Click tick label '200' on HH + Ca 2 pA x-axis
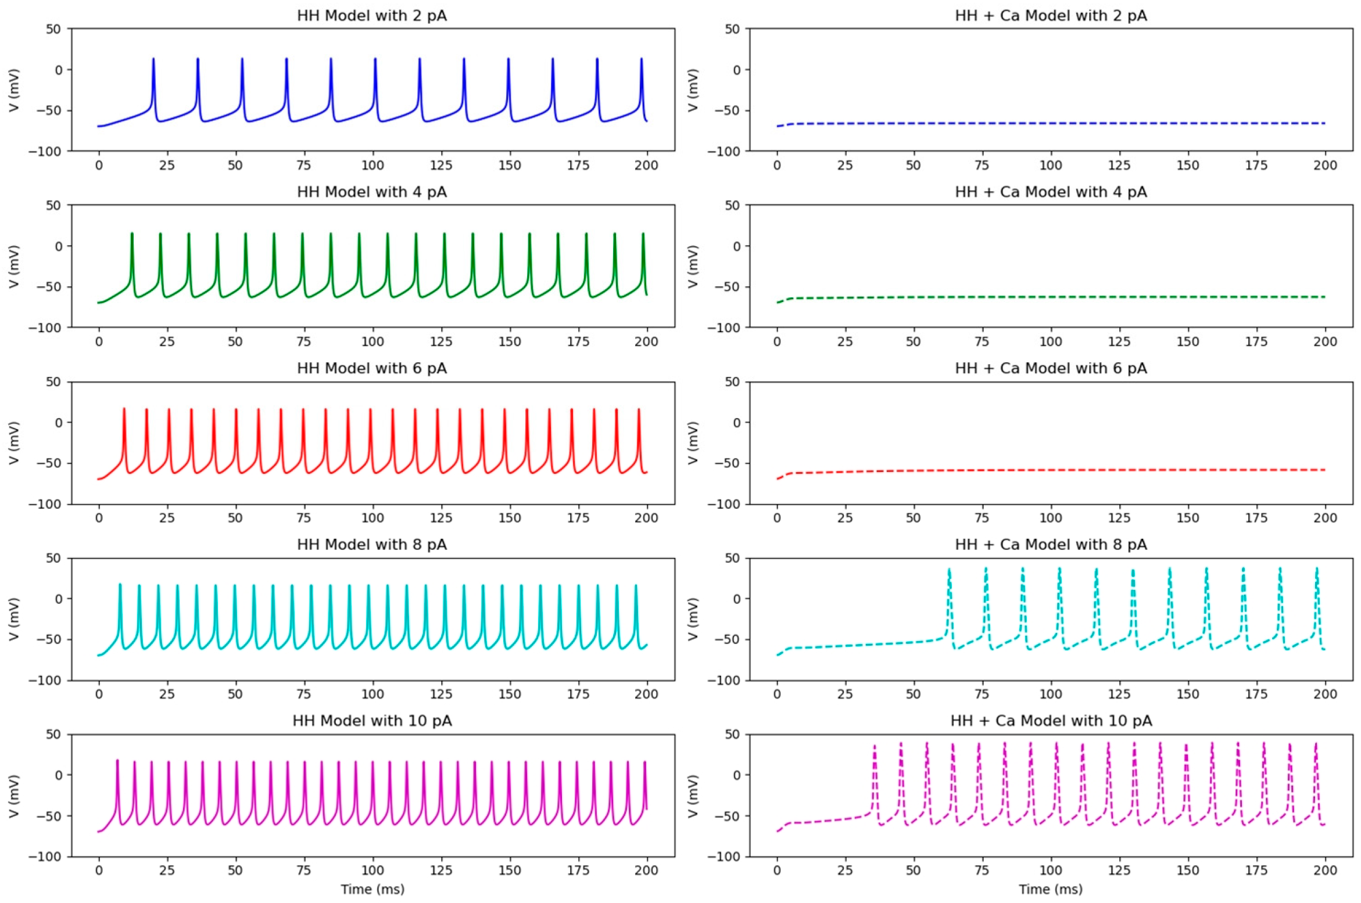Viewport: 1361px width, 903px height. [x=1326, y=166]
